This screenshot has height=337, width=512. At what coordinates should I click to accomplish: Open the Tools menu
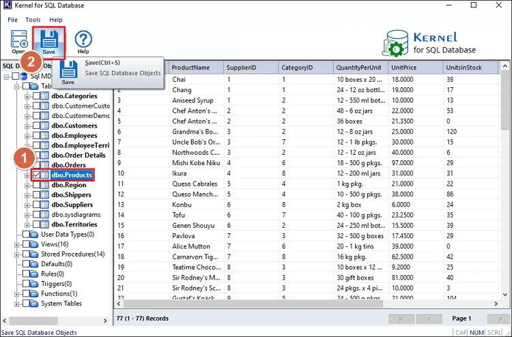33,20
